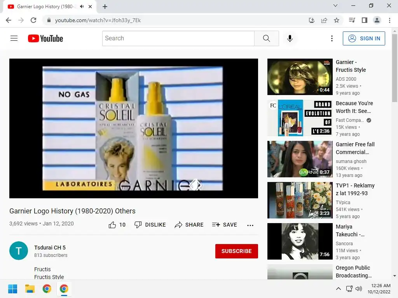
Task: Click the DISLIKE thumbs-down button
Action: click(150, 225)
